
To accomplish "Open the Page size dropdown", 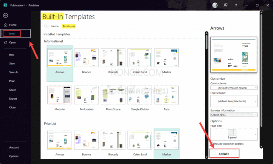I will [234, 134].
